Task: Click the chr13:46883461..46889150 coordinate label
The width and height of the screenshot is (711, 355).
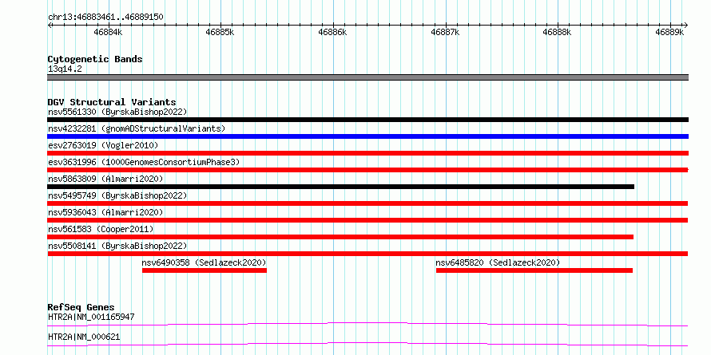Action: [105, 18]
